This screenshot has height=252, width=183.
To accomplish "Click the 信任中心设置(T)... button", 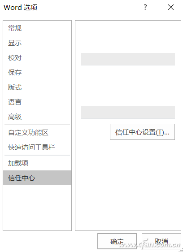I will (x=142, y=132).
